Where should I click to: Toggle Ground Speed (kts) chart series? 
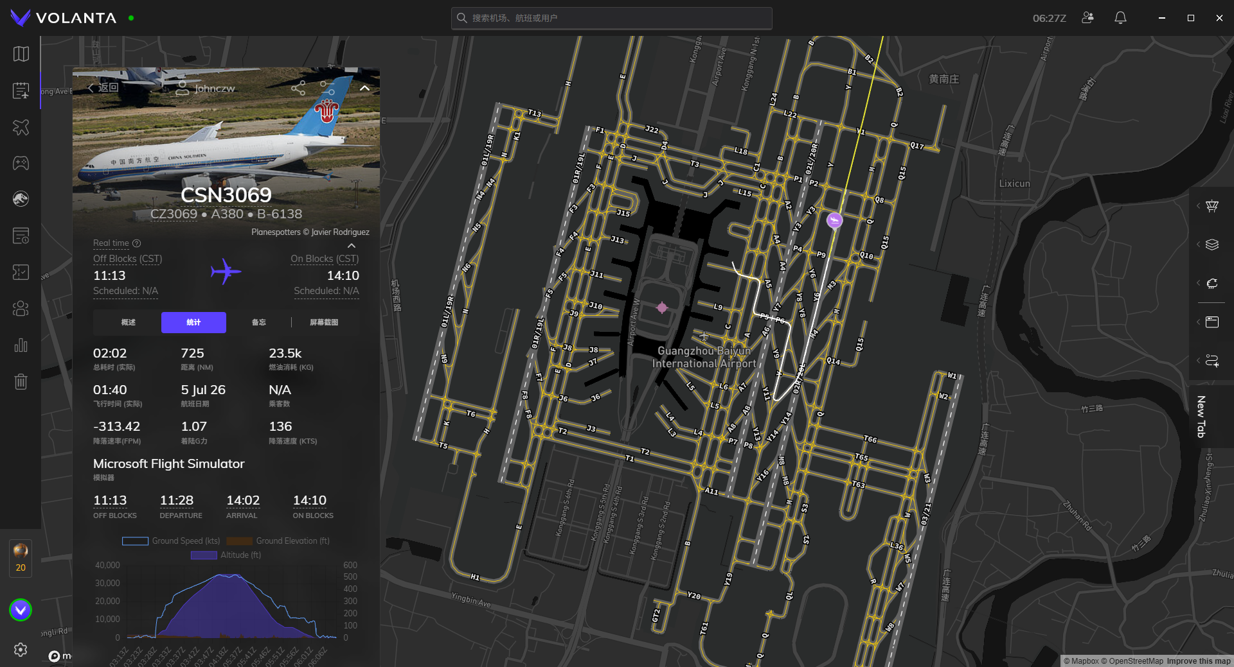click(x=171, y=541)
